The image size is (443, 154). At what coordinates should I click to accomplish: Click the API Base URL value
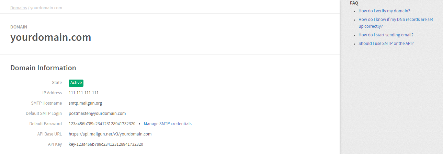(110, 134)
